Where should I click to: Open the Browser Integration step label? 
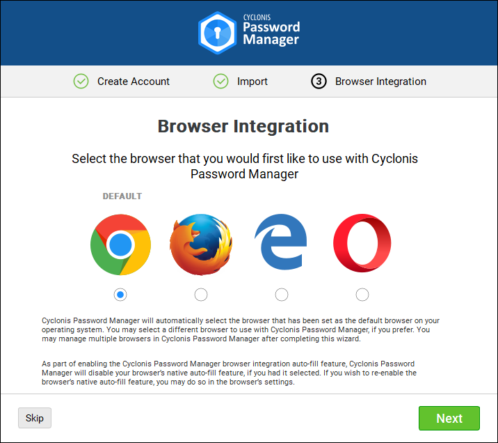pyautogui.click(x=380, y=81)
